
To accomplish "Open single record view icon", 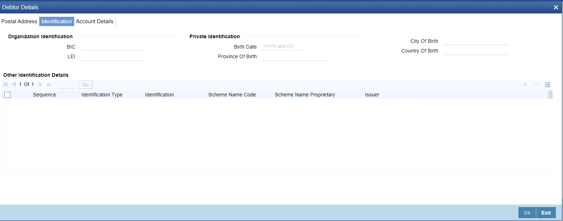I will pyautogui.click(x=547, y=85).
